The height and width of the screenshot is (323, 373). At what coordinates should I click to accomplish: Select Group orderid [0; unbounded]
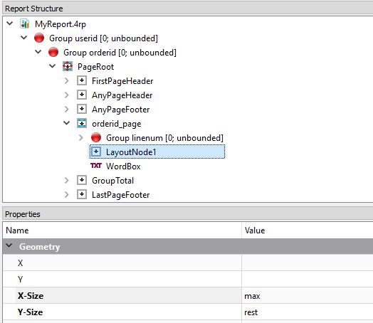click(120, 53)
